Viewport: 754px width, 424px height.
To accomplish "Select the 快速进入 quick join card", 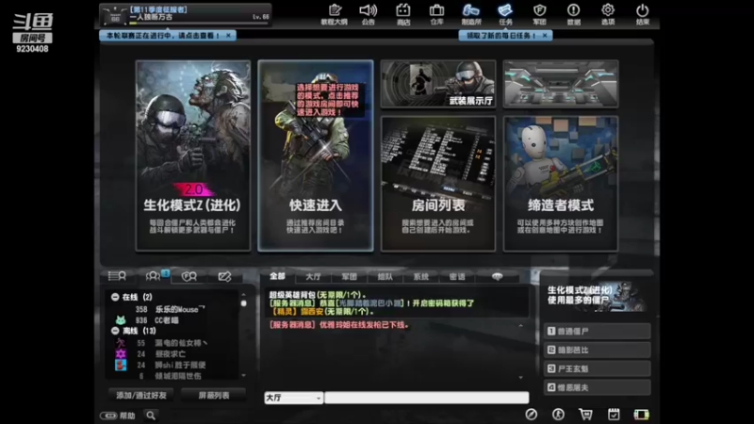I will 316,155.
